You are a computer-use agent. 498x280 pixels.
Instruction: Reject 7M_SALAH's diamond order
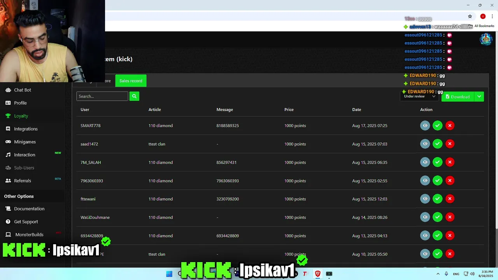(450, 162)
